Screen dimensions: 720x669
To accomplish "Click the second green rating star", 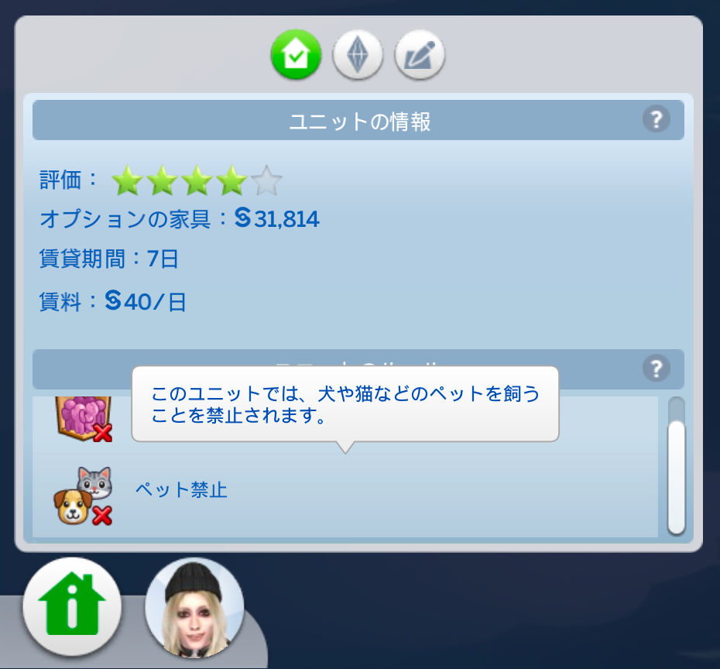I will 162,180.
